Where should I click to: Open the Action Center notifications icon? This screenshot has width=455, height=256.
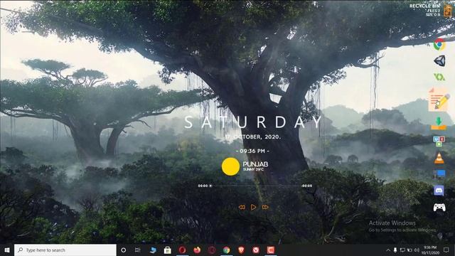pos(446,250)
